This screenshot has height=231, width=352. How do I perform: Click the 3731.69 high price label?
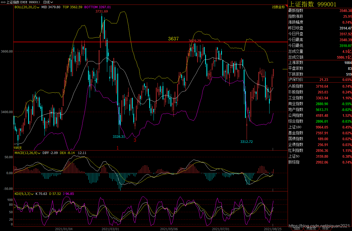[x=102, y=11]
